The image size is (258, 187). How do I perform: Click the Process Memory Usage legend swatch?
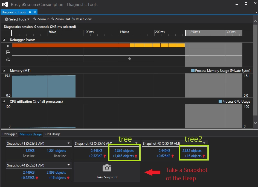(193, 70)
